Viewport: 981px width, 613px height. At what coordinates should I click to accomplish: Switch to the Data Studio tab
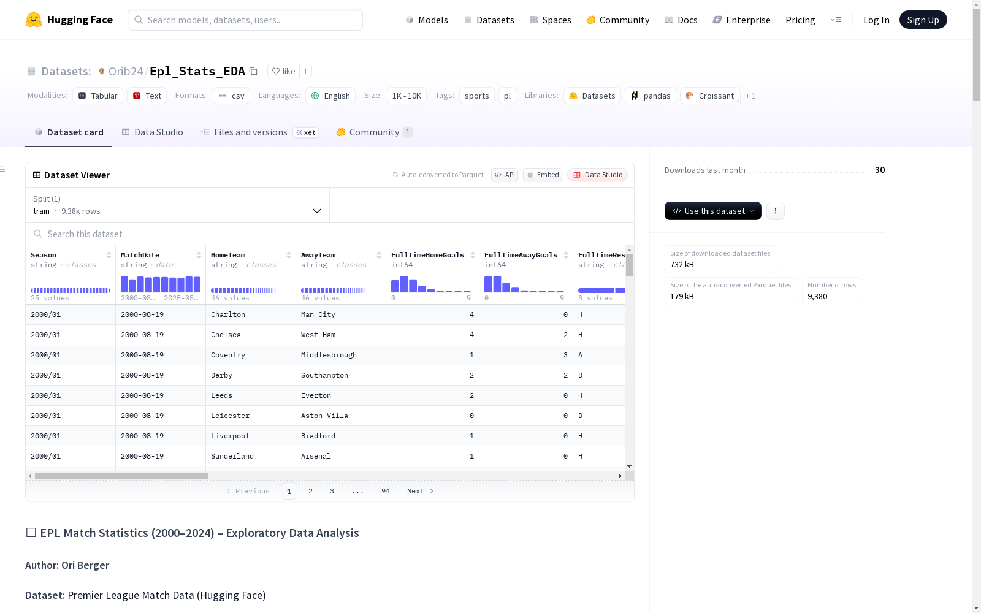[153, 132]
